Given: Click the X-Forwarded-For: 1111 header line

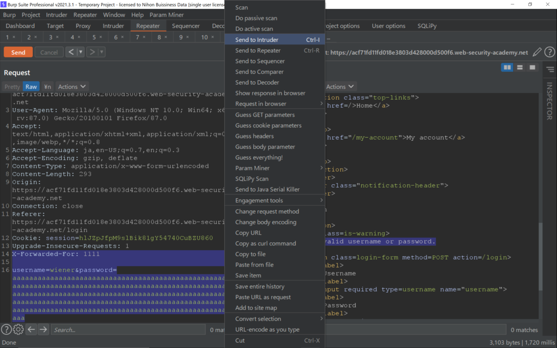Looking at the screenshot, I should [56, 254].
